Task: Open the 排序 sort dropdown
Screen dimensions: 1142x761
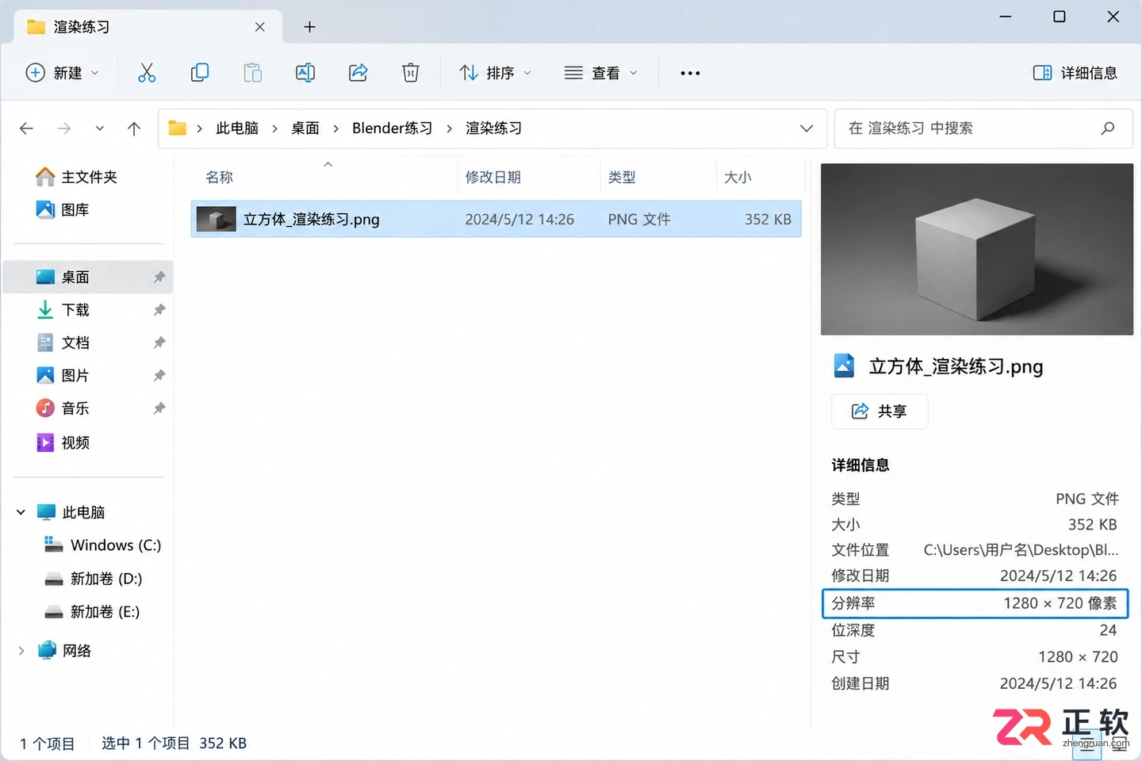Action: (x=496, y=73)
